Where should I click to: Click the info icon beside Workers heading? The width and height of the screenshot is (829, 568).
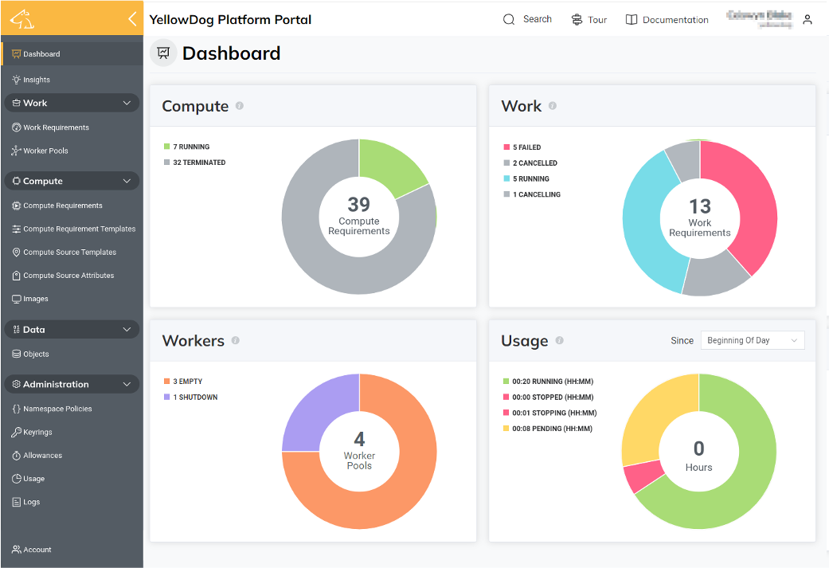click(x=235, y=341)
